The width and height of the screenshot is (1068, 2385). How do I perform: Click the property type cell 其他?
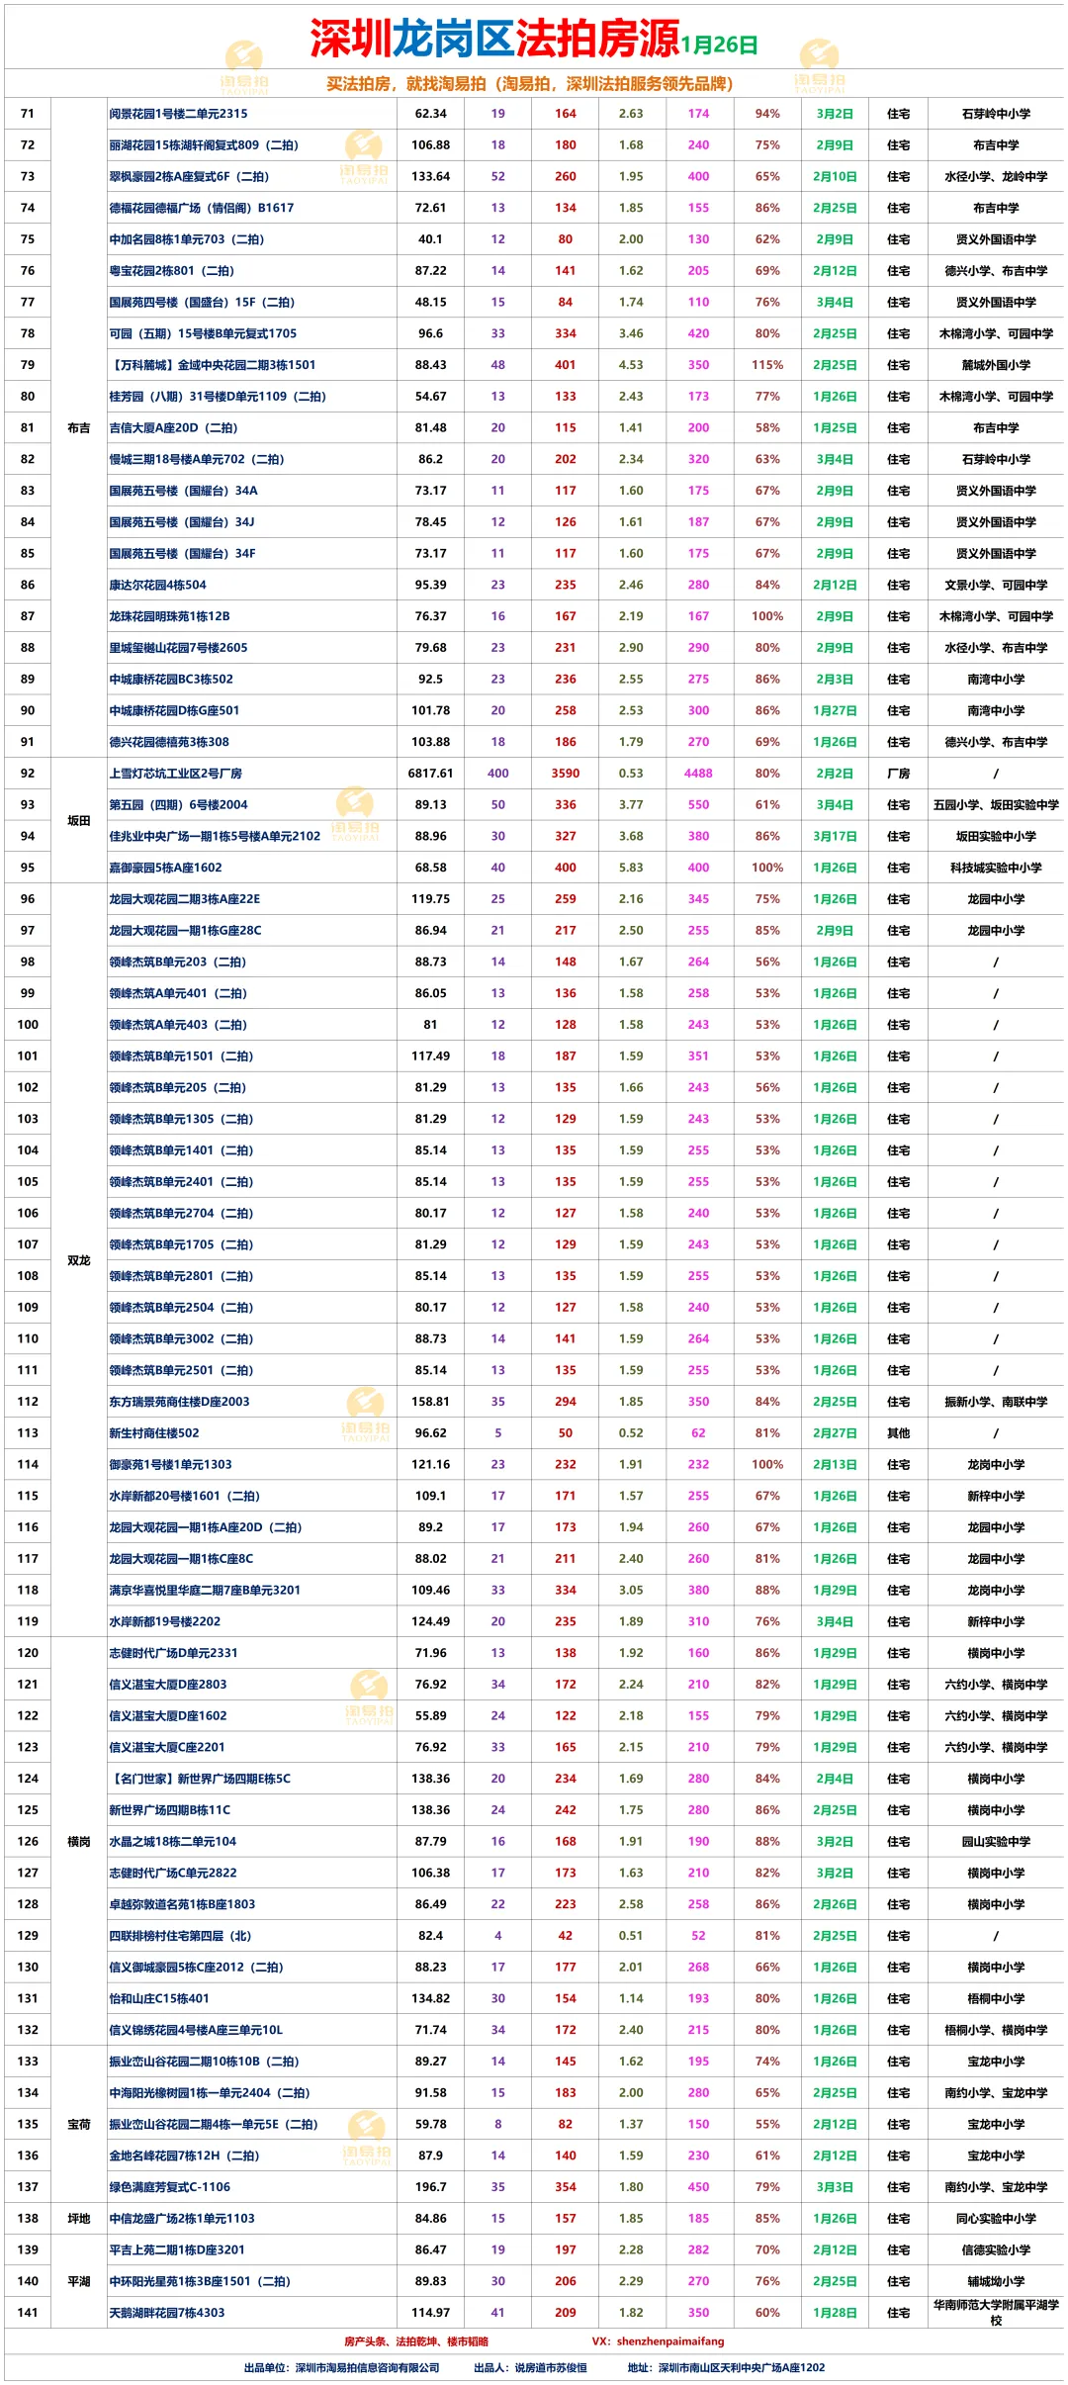(899, 1433)
